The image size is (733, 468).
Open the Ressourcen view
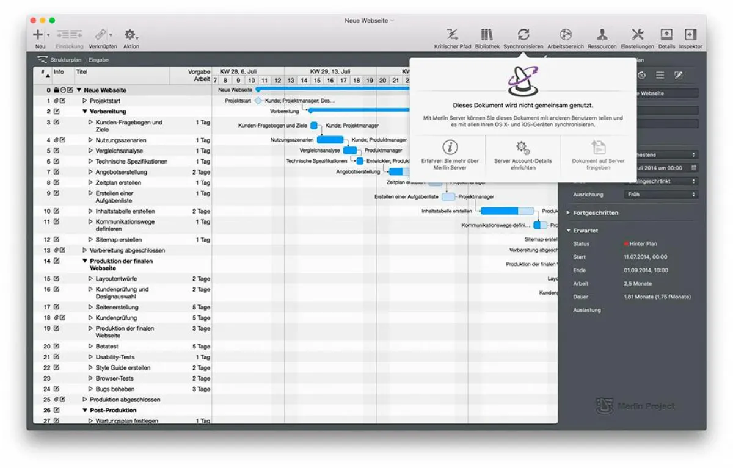tap(601, 35)
